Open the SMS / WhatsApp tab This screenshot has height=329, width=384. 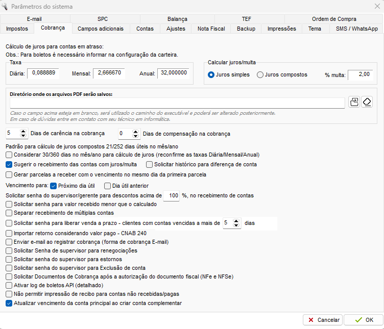(356, 29)
